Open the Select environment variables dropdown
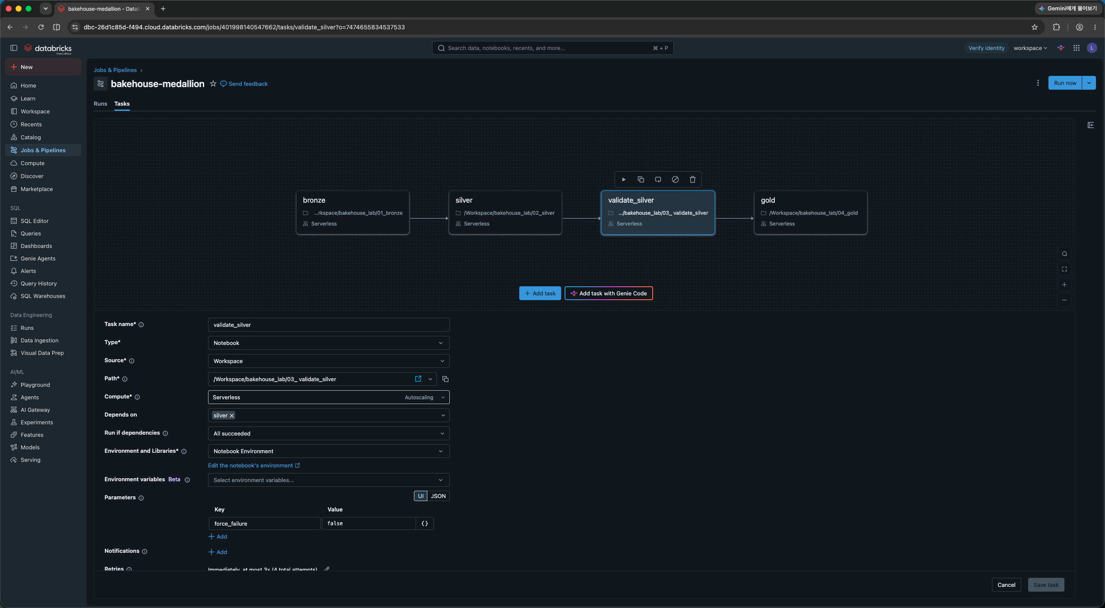Image resolution: width=1105 pixels, height=608 pixels. (328, 480)
